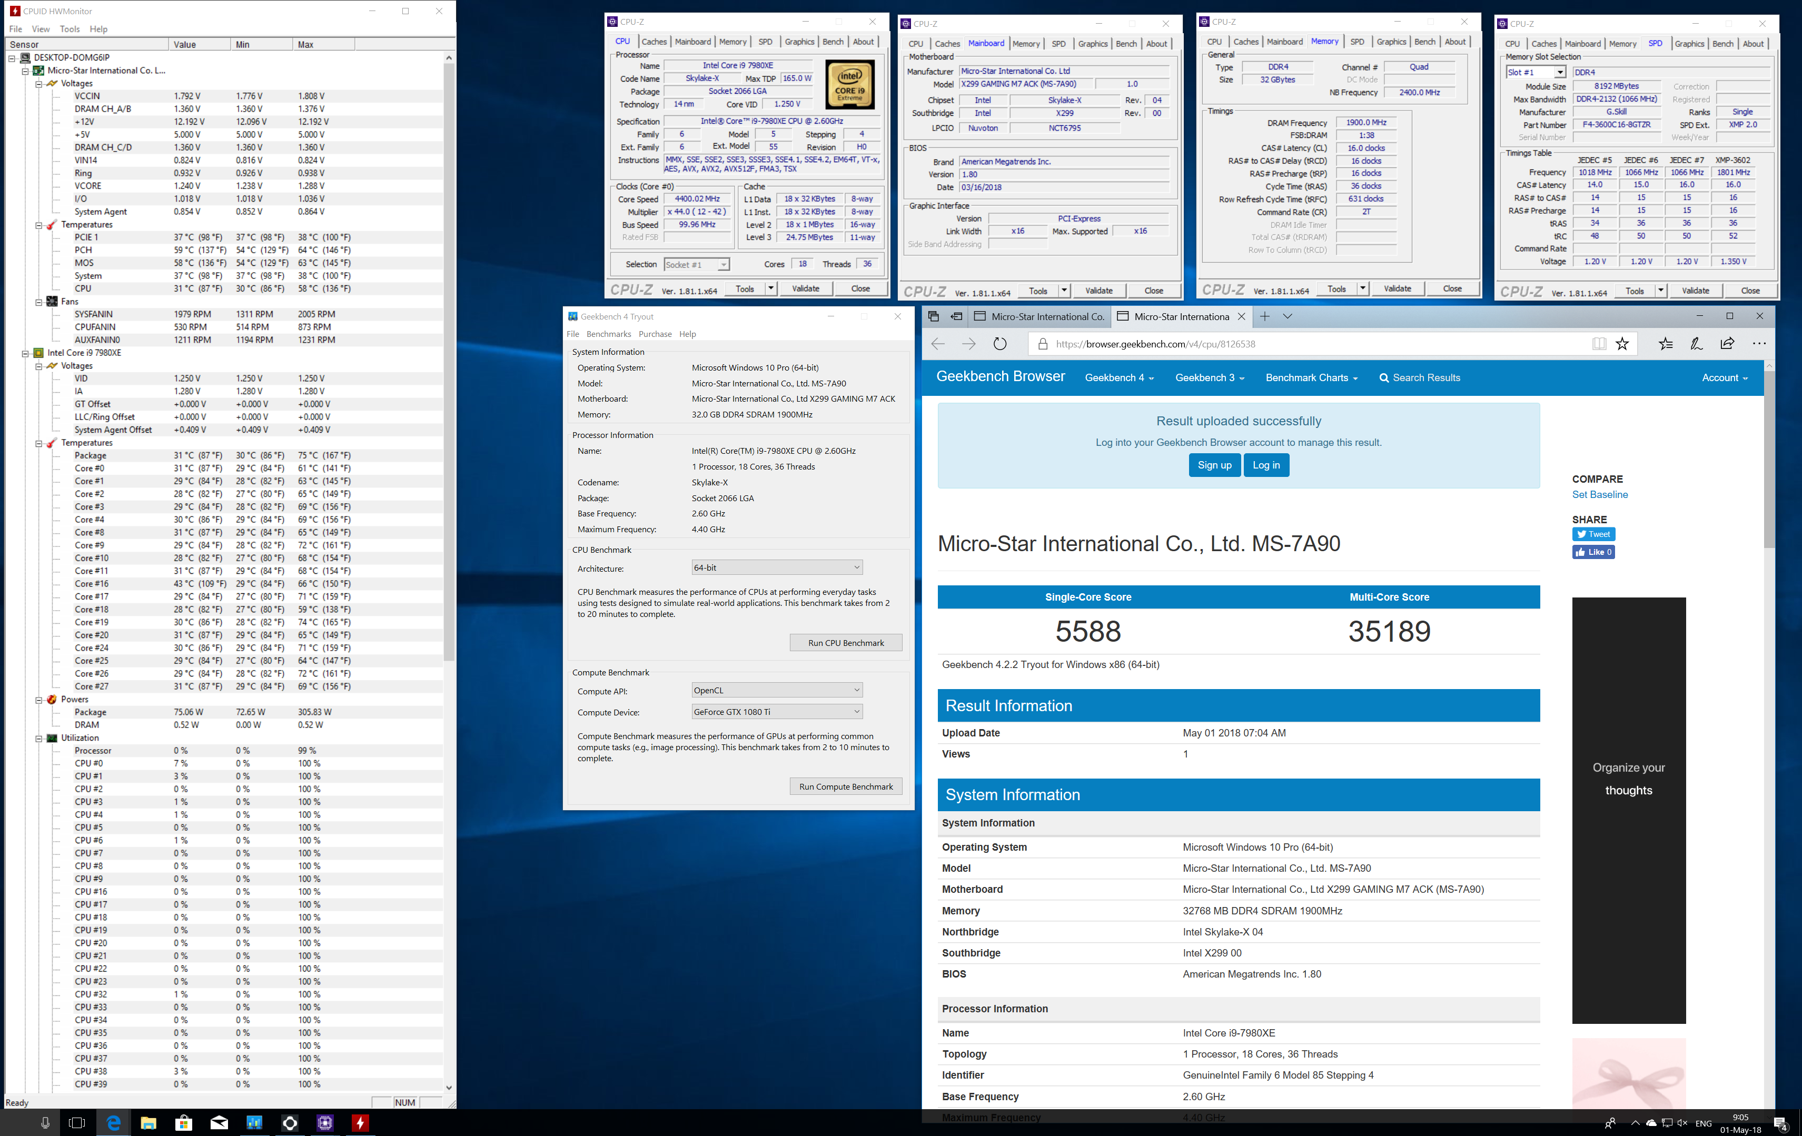Collapse the Utilization group in HWMonitor
Image resolution: width=1802 pixels, height=1136 pixels.
tap(38, 738)
